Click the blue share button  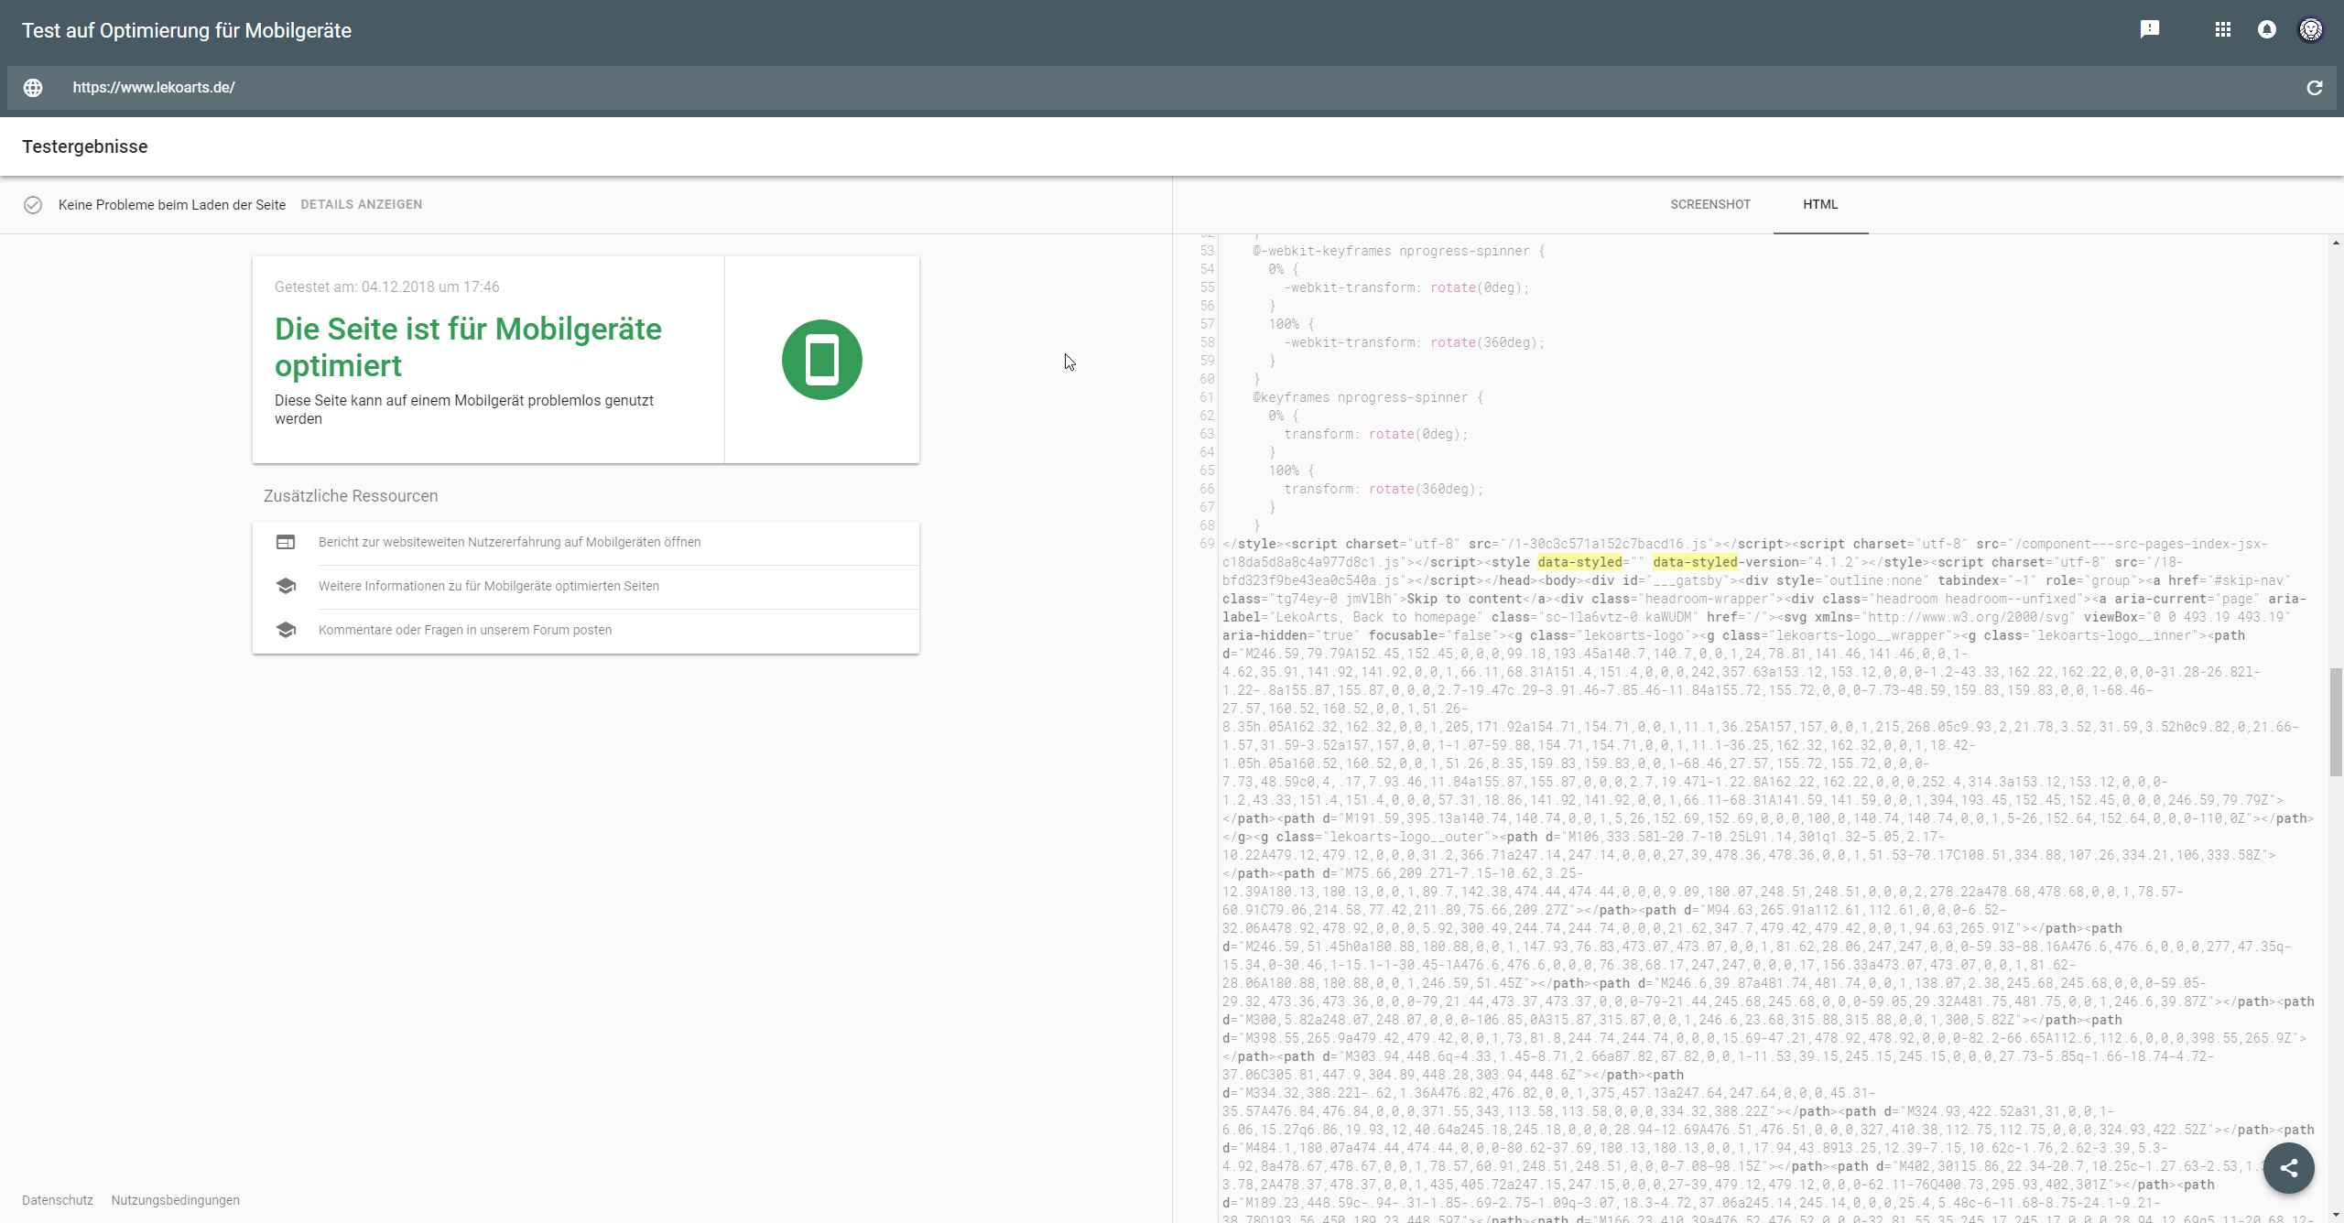tap(2289, 1168)
